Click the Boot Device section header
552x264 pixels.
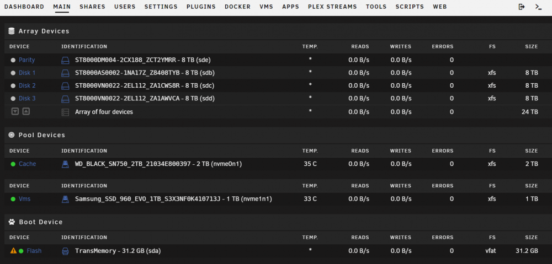click(x=41, y=222)
